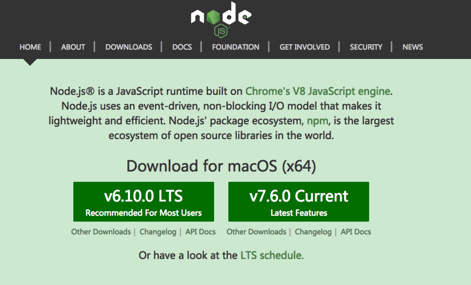The image size is (471, 285).
Task: Open the FOUNDATION menu item
Action: [235, 47]
